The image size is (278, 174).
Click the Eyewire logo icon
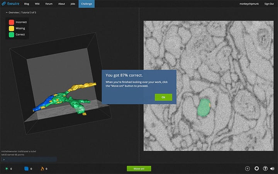[x=4, y=4]
